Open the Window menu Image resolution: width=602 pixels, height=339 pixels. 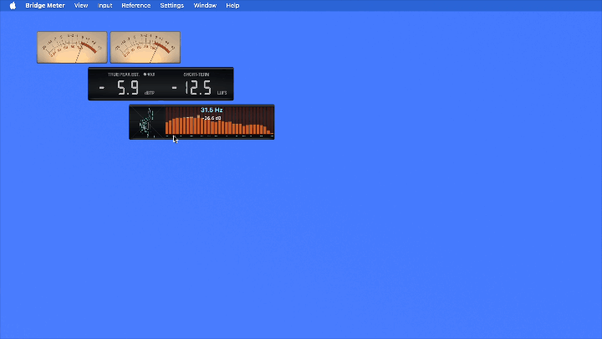pyautogui.click(x=205, y=5)
